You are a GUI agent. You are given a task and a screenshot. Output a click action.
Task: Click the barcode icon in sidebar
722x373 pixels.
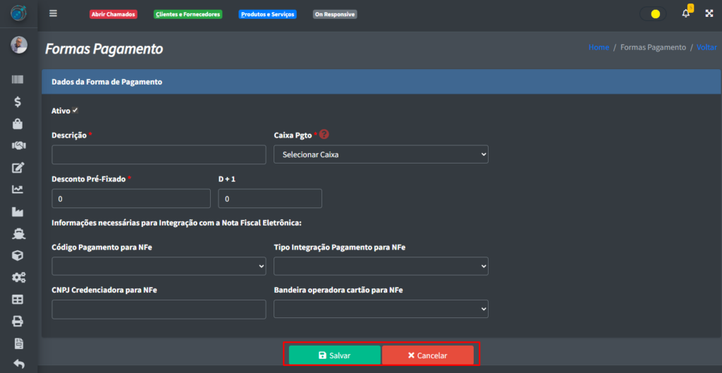click(18, 80)
